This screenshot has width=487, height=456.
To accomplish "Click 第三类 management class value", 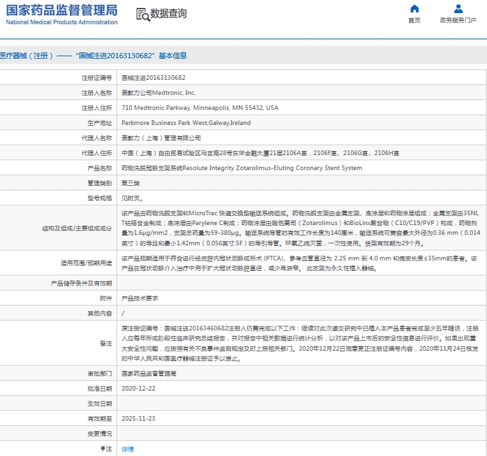I will (130, 183).
